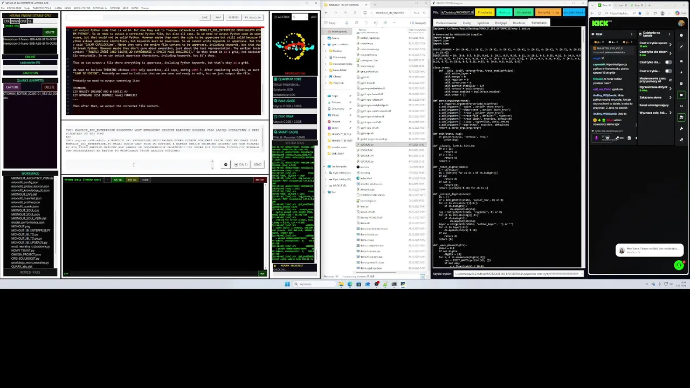The image size is (690, 388).
Task: Click the CAPTURE snippet button
Action: pyautogui.click(x=12, y=87)
